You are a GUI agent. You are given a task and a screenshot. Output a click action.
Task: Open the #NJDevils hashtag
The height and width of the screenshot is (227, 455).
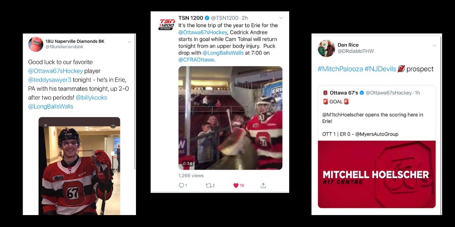[380, 69]
